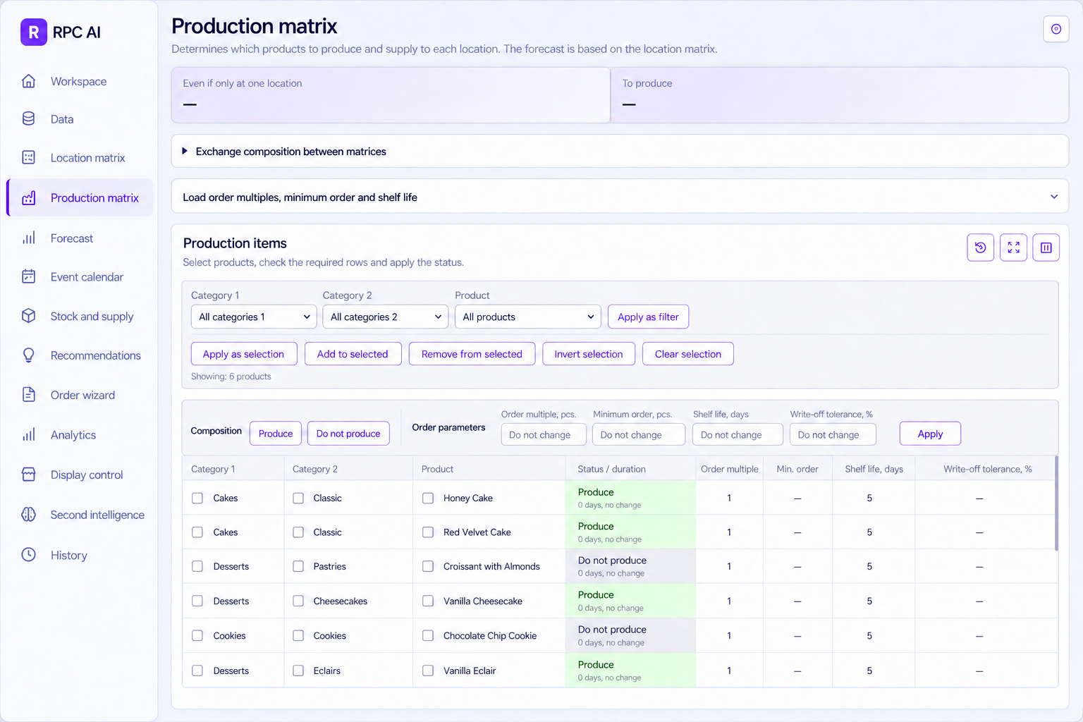Check the Honey Cake product checkbox
Screen dimensions: 1083x722
[428, 498]
